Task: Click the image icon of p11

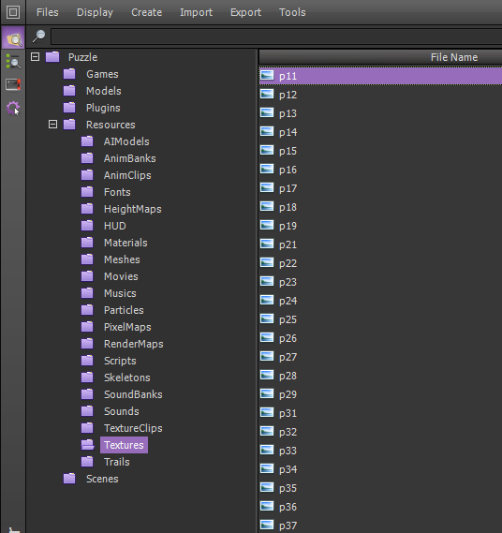Action: (267, 75)
